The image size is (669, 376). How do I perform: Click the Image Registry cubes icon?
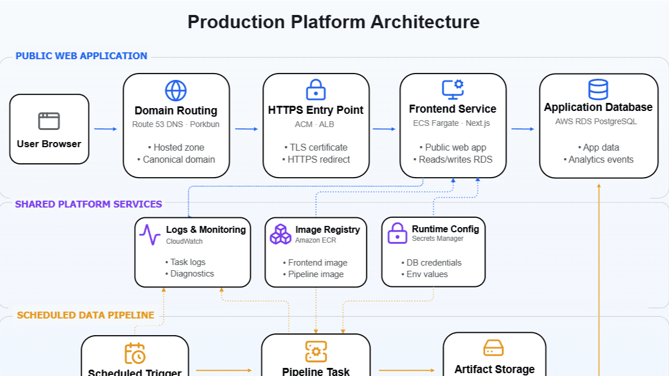(x=281, y=234)
